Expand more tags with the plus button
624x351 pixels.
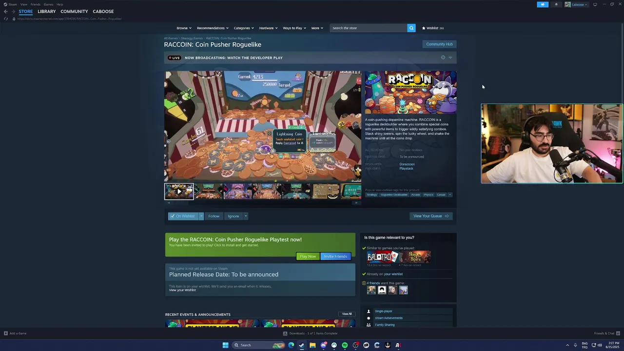(x=450, y=195)
